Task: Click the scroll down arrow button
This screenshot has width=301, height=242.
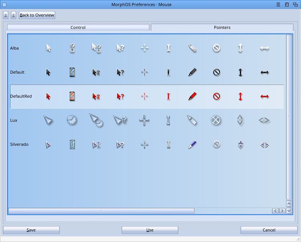Action: (289, 211)
